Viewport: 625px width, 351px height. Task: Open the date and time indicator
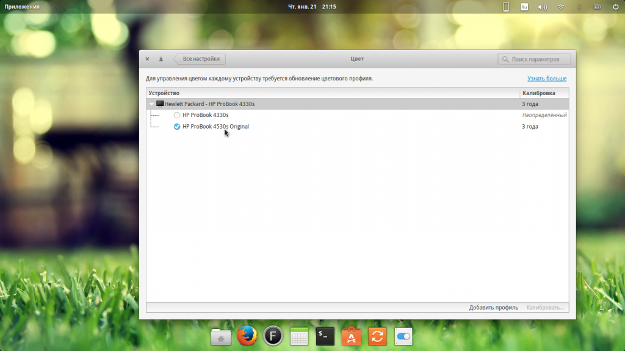(312, 7)
